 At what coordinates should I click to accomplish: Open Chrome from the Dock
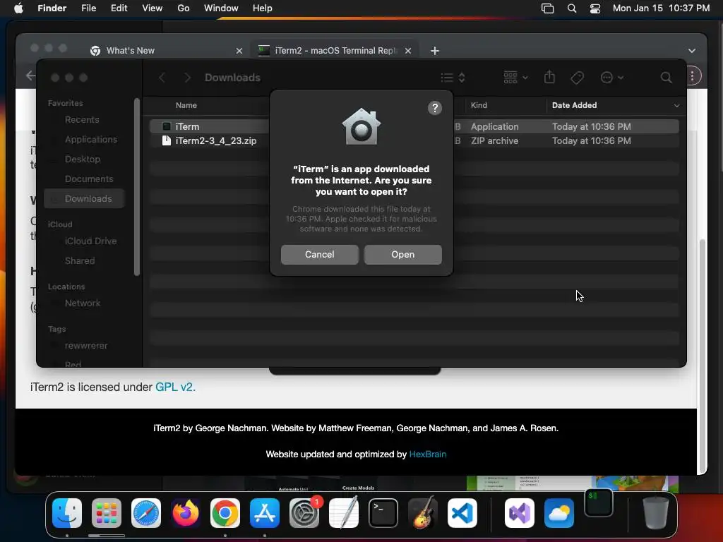[x=225, y=513]
